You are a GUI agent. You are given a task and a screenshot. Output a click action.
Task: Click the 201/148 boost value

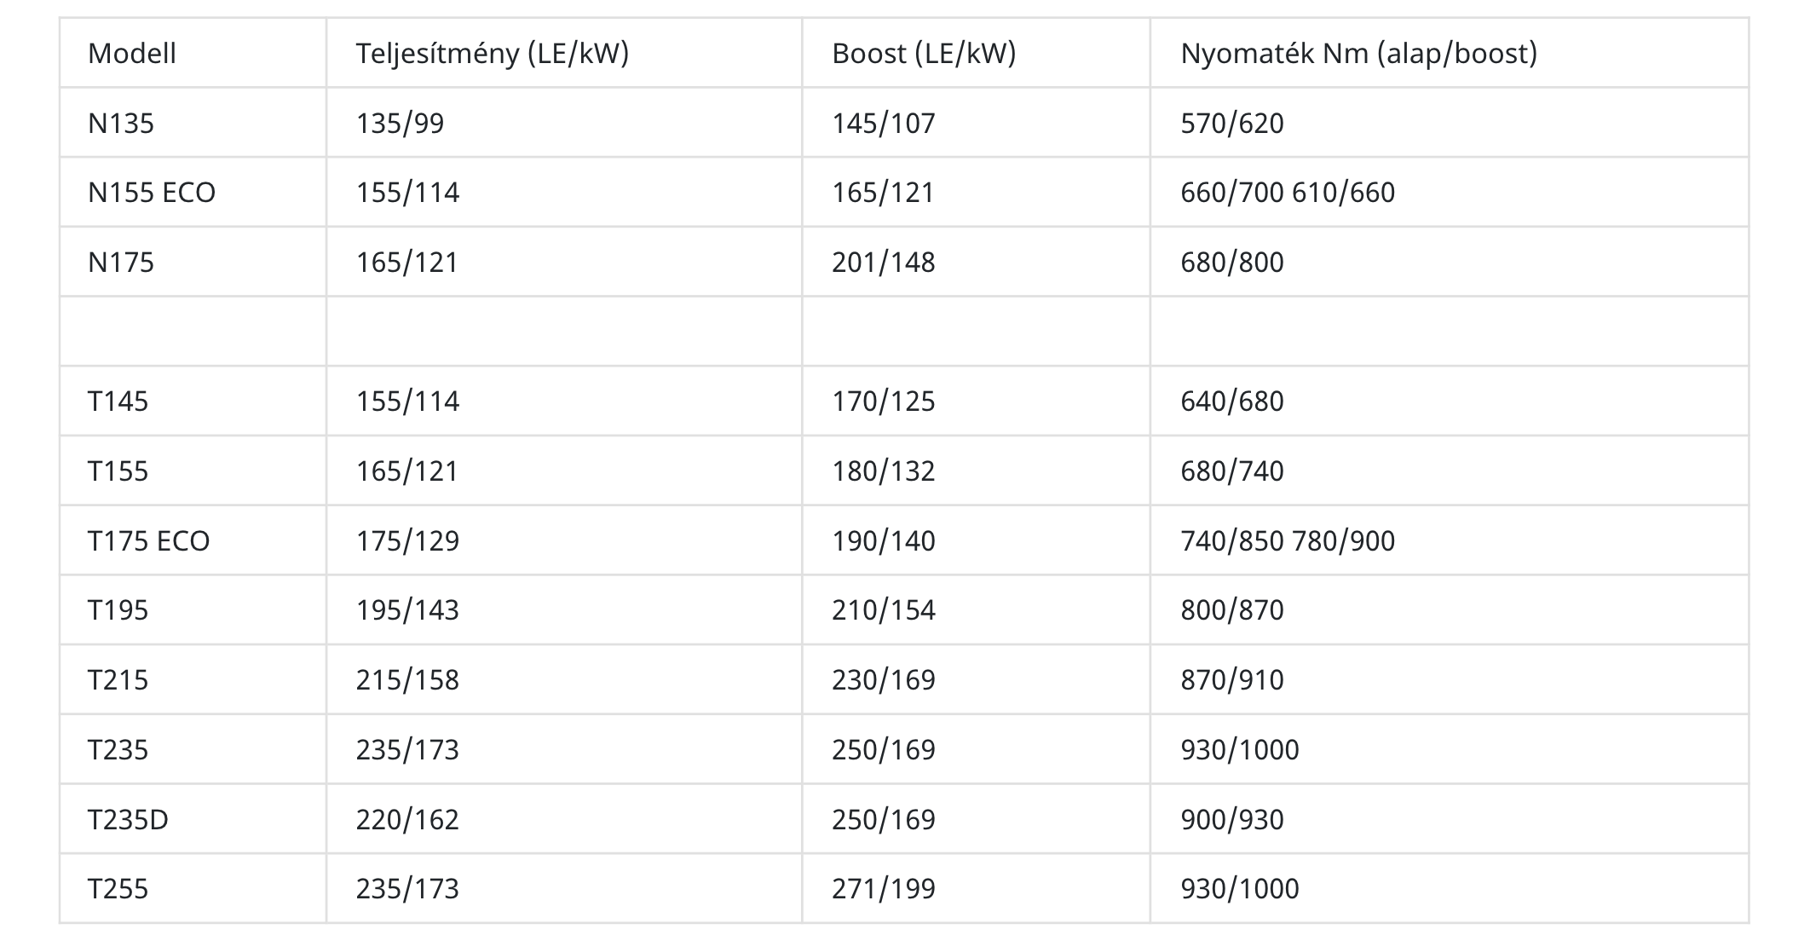click(x=883, y=263)
